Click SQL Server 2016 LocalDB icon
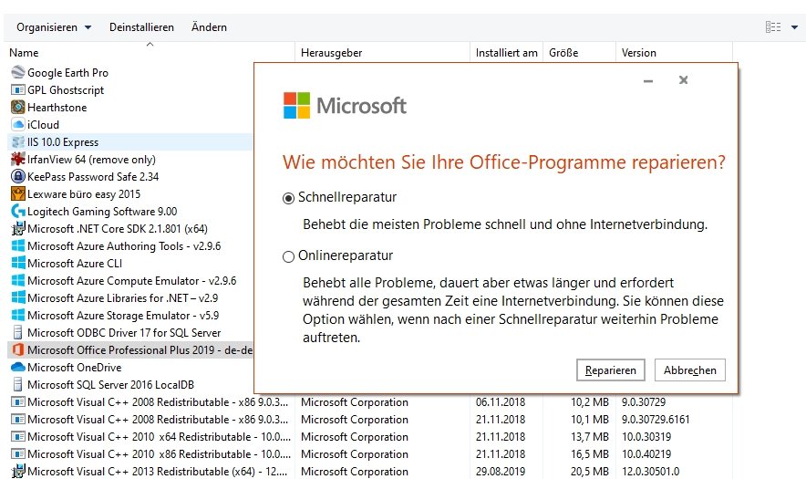Screen dimensions: 806x479 18,384
